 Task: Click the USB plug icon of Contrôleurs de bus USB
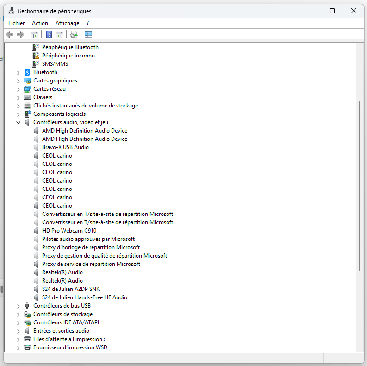pos(27,306)
